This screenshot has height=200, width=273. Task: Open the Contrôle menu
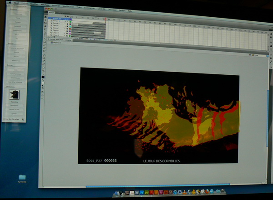pyautogui.click(x=101, y=9)
